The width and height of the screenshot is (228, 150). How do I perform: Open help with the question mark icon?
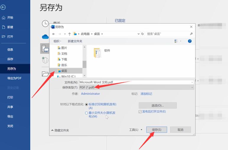[190, 41]
